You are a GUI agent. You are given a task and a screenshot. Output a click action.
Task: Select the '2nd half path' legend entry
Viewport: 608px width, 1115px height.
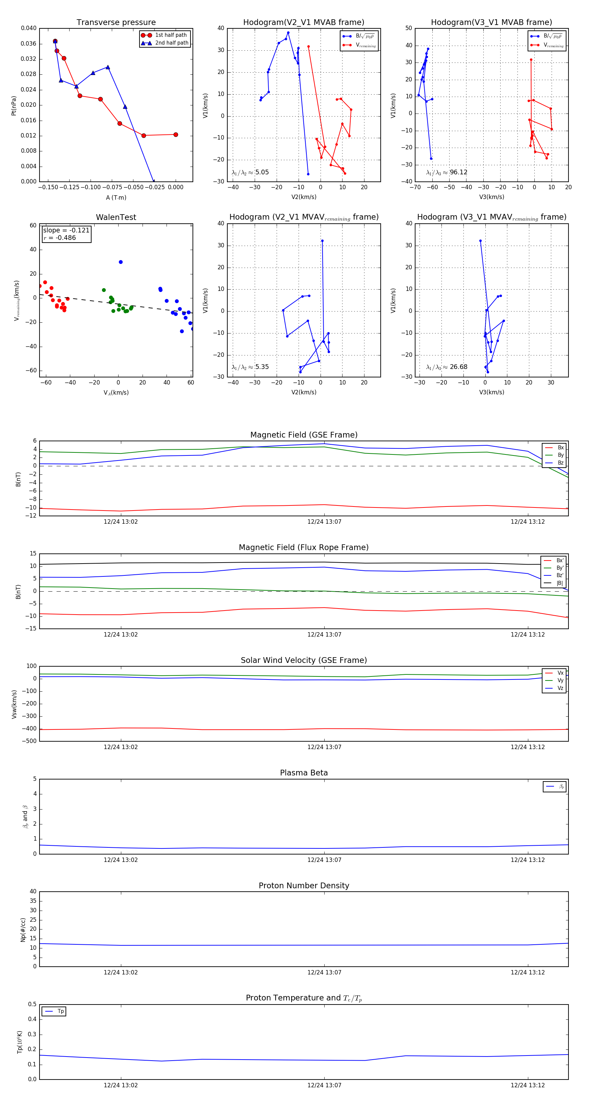(165, 43)
